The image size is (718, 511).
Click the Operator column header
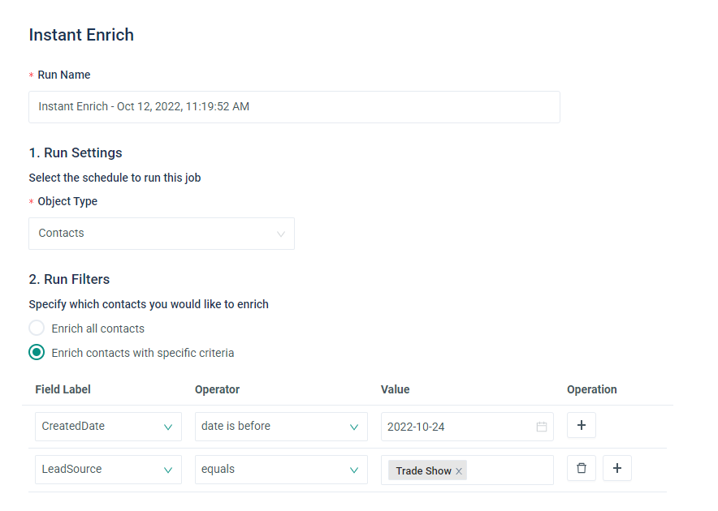pyautogui.click(x=217, y=389)
